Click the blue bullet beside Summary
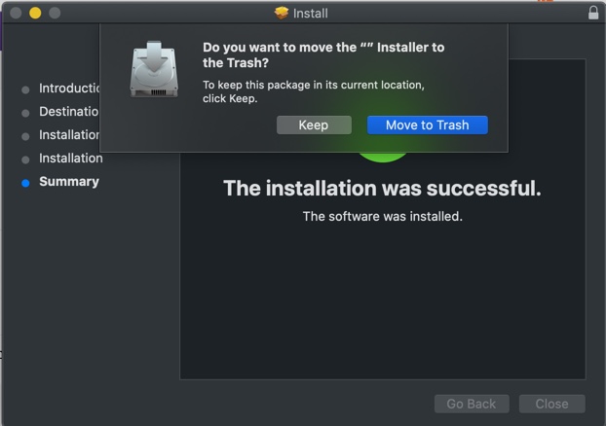 click(25, 182)
